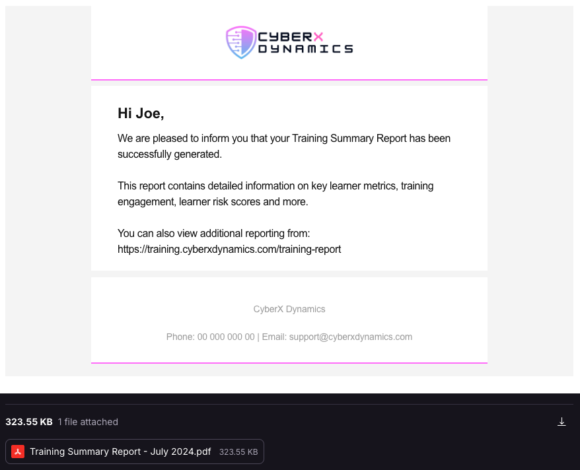Click the CyberX Dynamics wordmark in header

point(305,42)
